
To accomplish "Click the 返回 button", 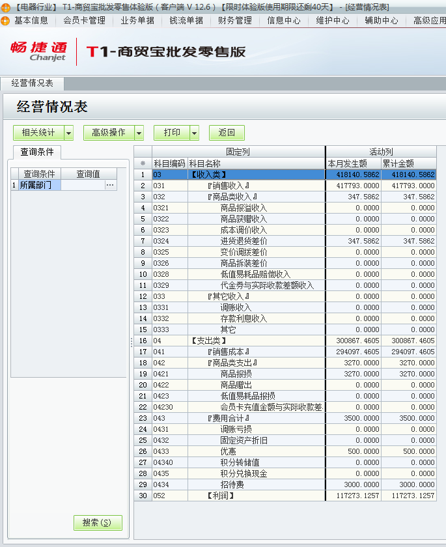I will [x=227, y=133].
